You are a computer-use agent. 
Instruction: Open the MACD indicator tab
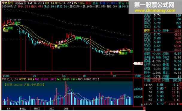point(37,109)
